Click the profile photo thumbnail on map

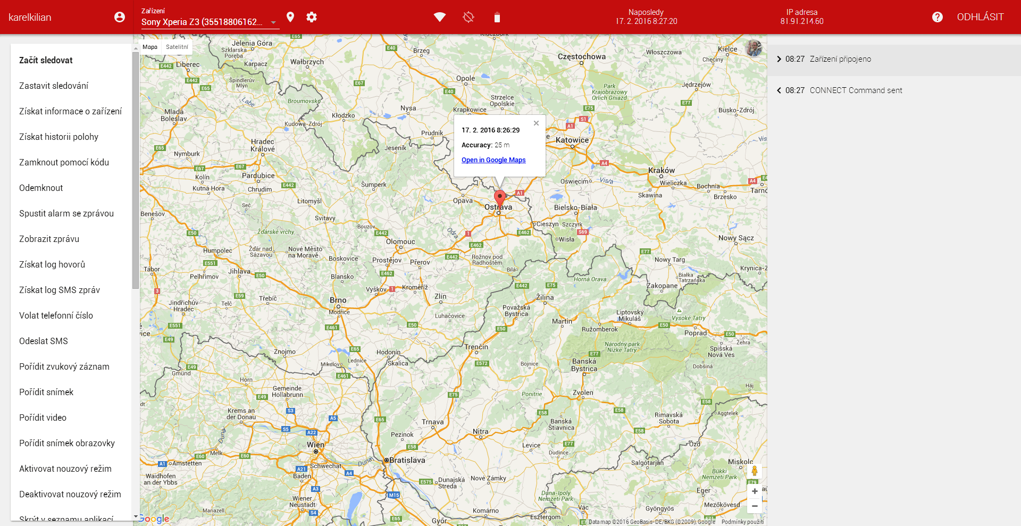tap(754, 48)
